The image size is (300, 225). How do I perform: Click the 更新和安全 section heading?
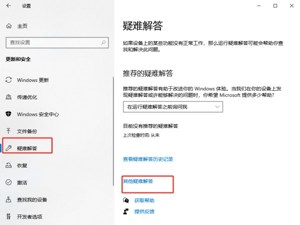18,59
